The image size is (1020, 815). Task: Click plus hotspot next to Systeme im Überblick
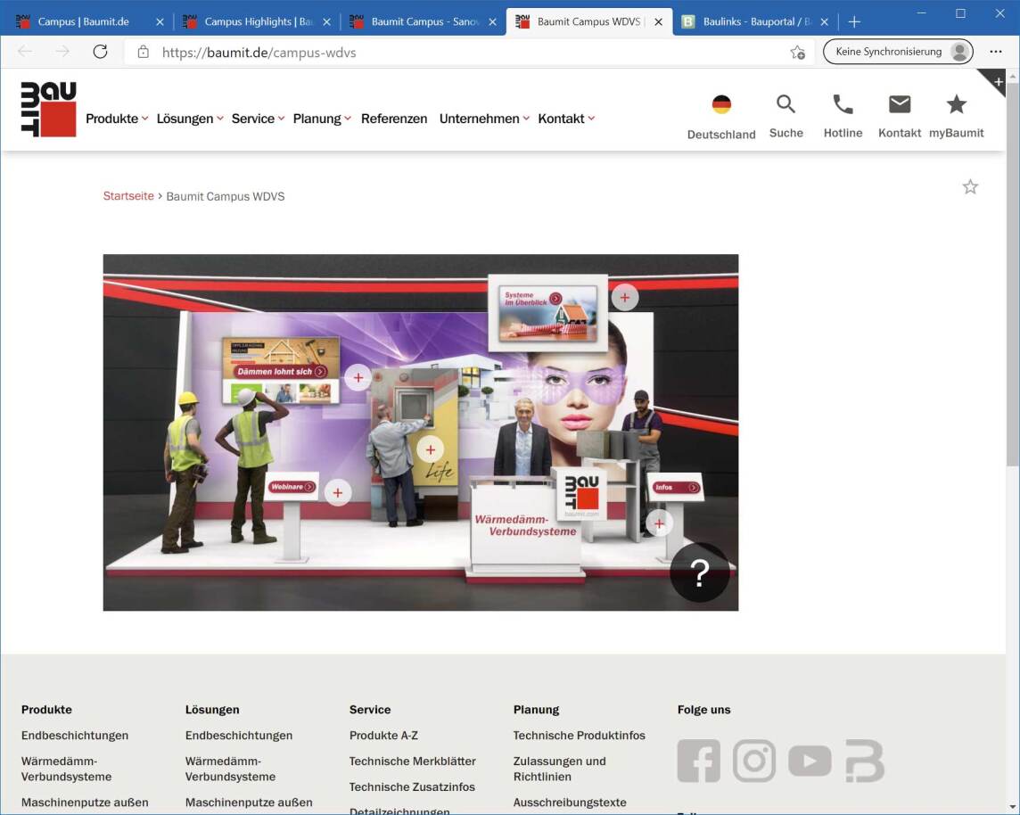624,297
